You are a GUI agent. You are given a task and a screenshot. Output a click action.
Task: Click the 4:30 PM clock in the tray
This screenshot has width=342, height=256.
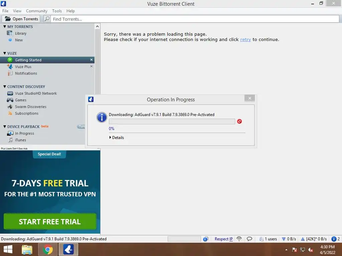click(327, 247)
